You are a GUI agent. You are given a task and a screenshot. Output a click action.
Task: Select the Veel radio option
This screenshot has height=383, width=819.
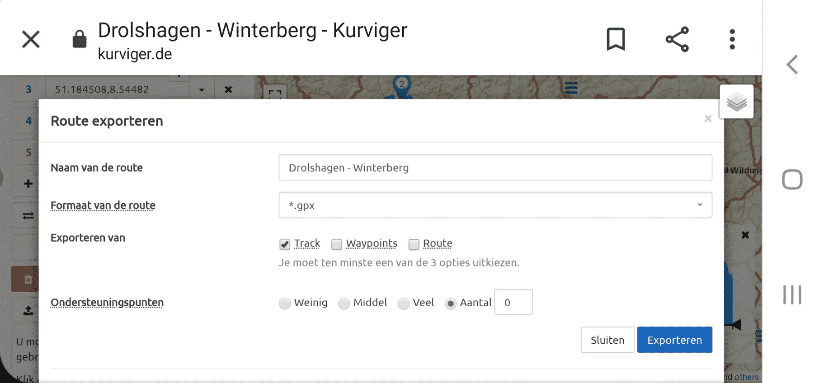[404, 303]
